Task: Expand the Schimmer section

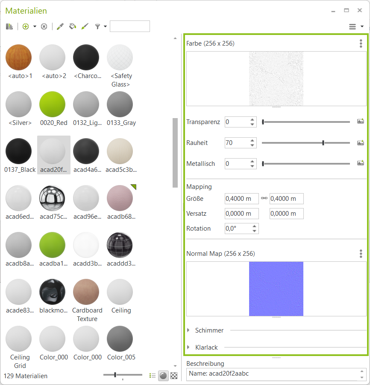Action: pos(188,330)
